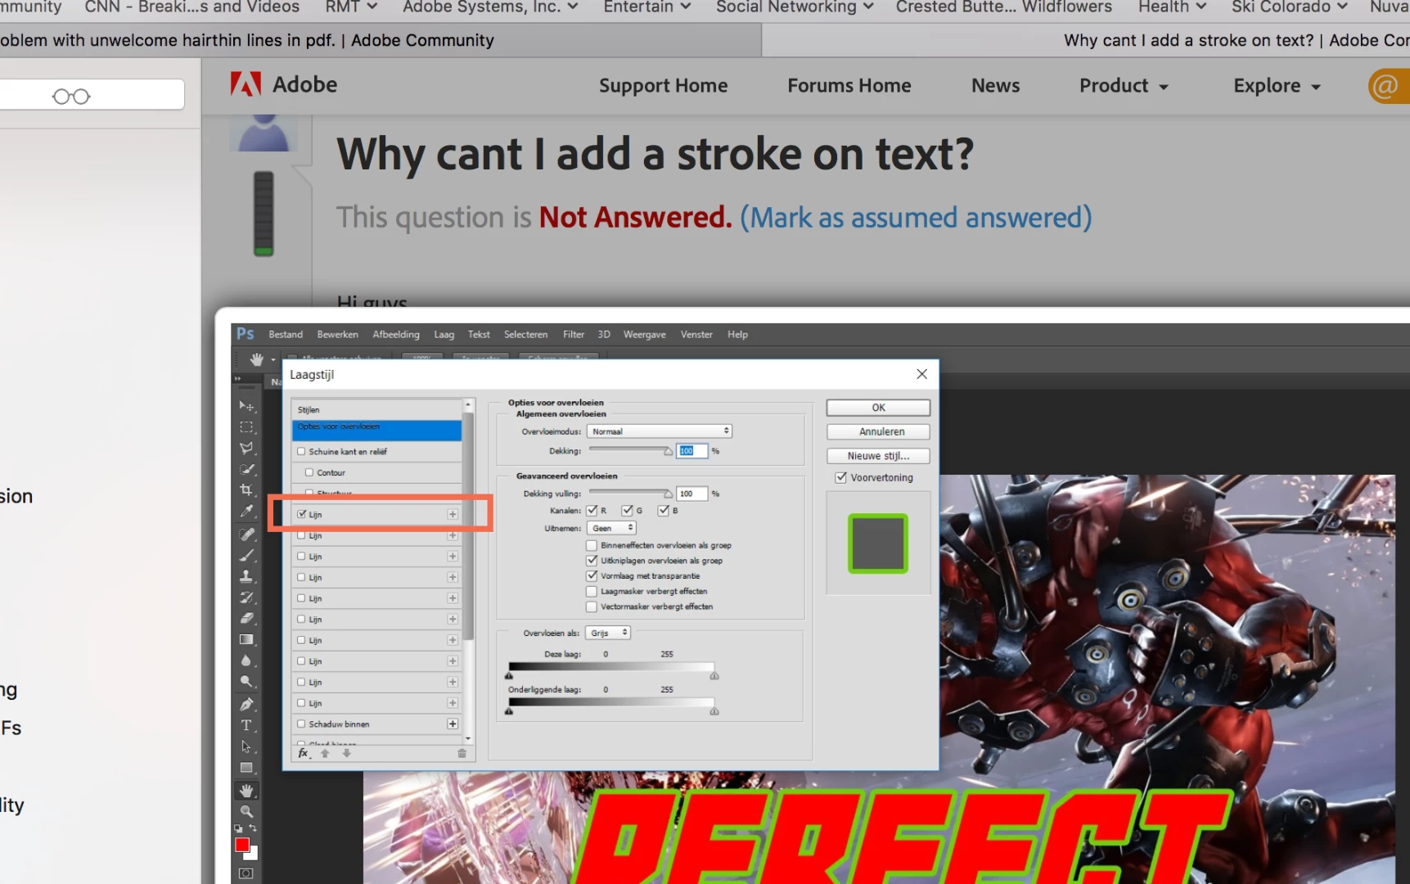The height and width of the screenshot is (884, 1410).
Task: Toggle the R channel checkbox
Action: click(592, 511)
